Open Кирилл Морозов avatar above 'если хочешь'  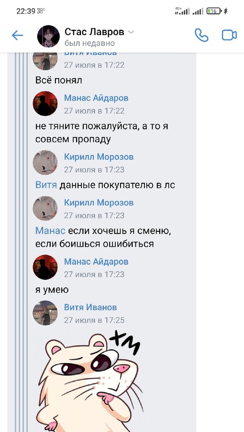coord(45,208)
